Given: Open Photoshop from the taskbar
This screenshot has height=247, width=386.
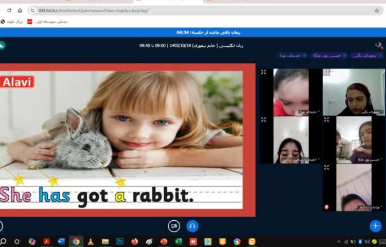Looking at the screenshot, I should tap(120, 241).
